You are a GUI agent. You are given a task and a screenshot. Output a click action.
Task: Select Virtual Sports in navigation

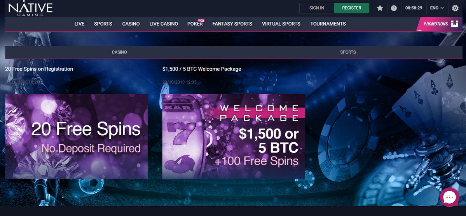pyautogui.click(x=281, y=24)
